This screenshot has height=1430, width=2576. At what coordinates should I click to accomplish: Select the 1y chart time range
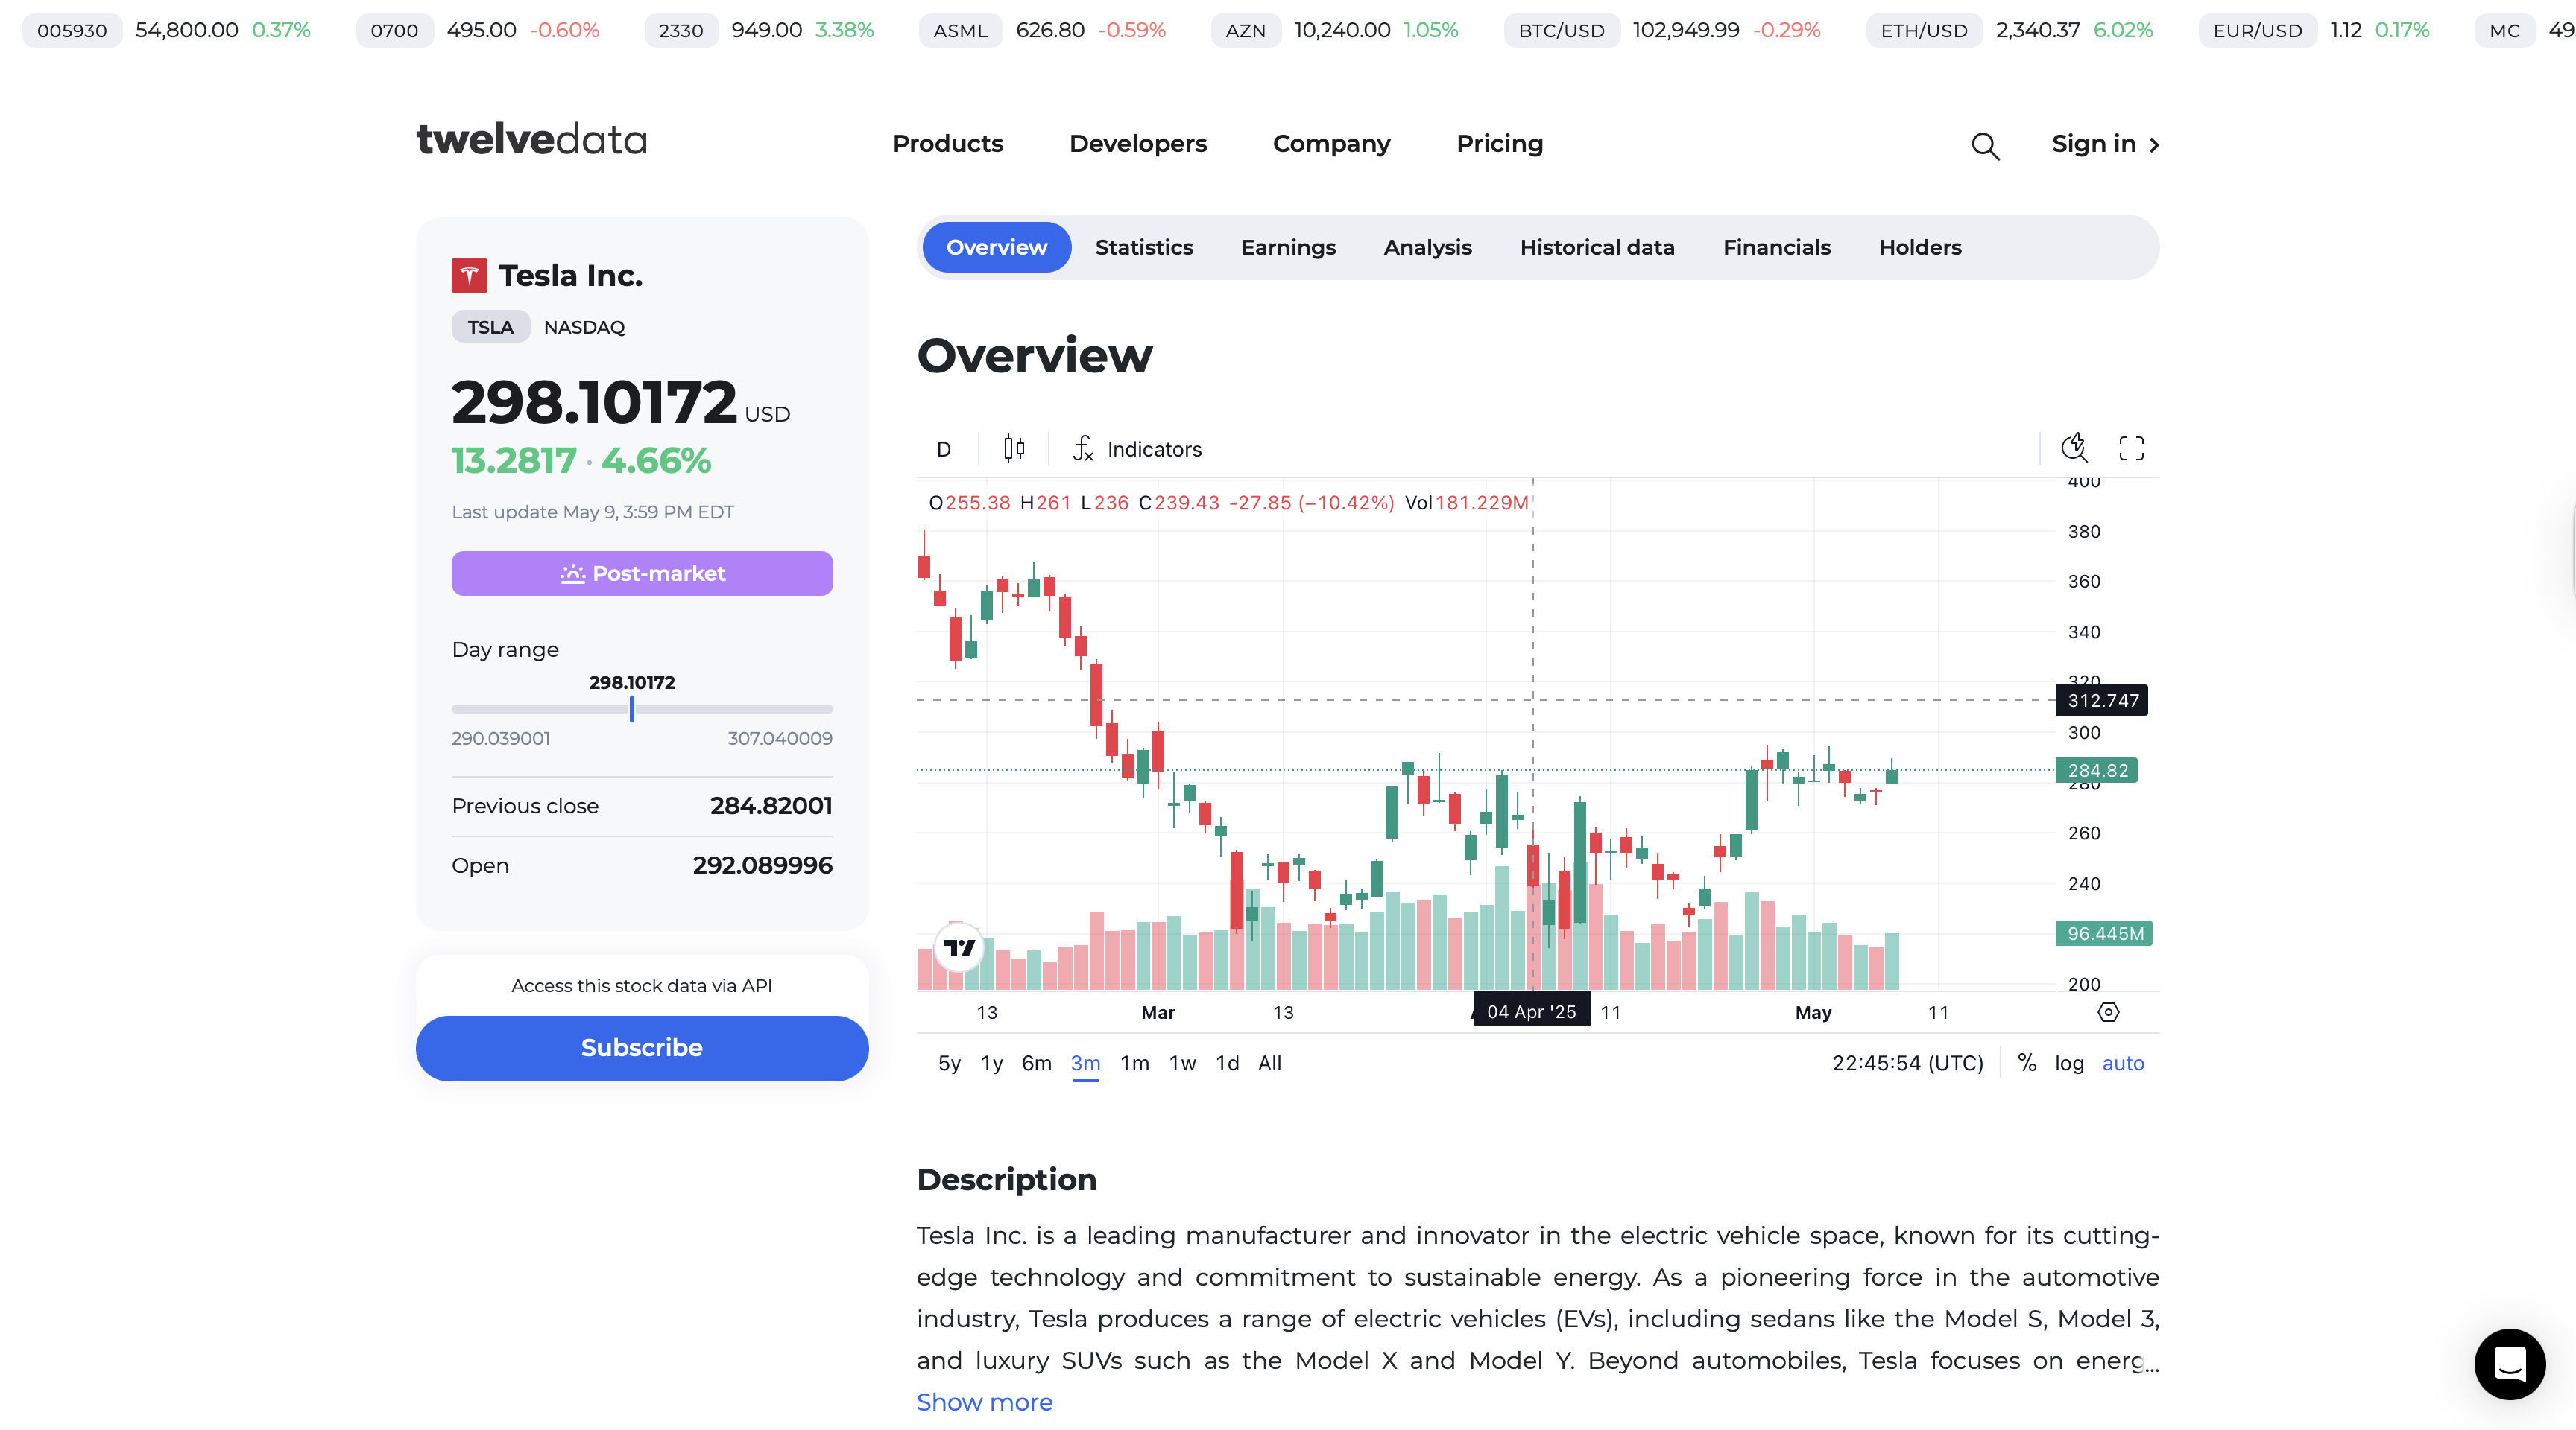(x=991, y=1062)
